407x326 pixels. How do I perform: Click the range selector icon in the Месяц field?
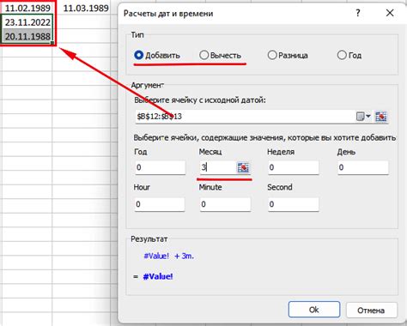243,167
